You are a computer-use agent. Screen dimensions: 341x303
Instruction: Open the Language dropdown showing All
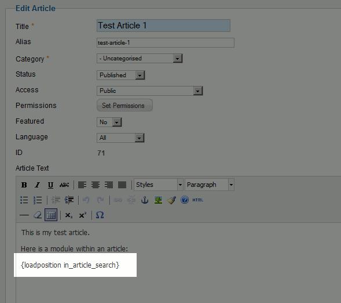click(x=120, y=138)
